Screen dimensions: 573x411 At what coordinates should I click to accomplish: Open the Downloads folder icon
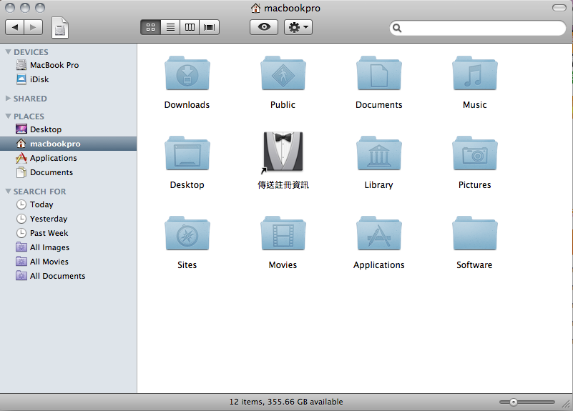pos(187,73)
